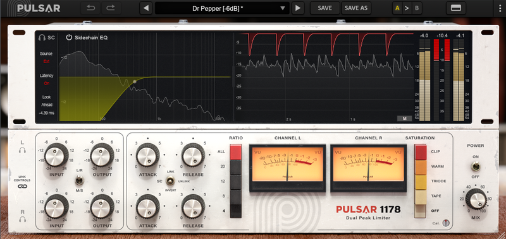Select saturation OFF button
Viewport: 506px width, 239px height.
(421, 212)
